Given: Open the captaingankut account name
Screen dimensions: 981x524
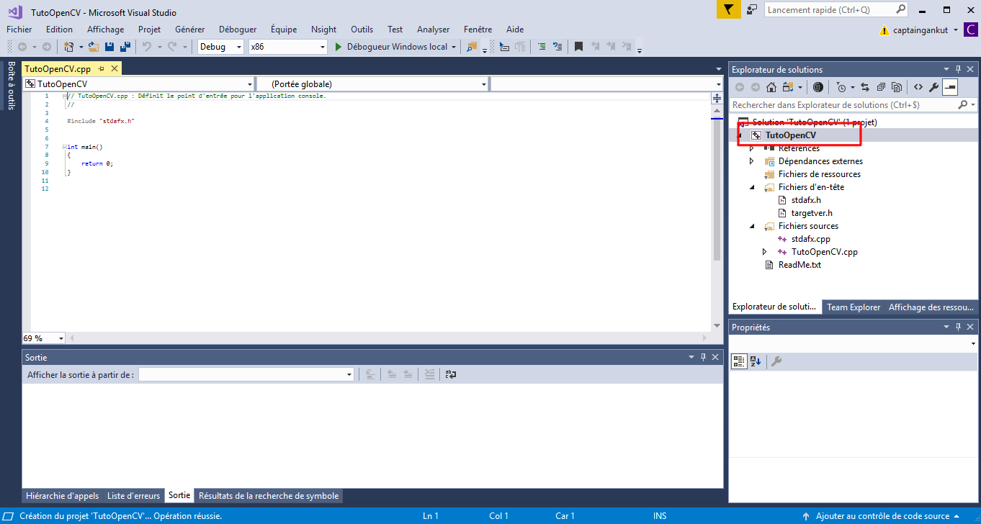Looking at the screenshot, I should (x=920, y=30).
